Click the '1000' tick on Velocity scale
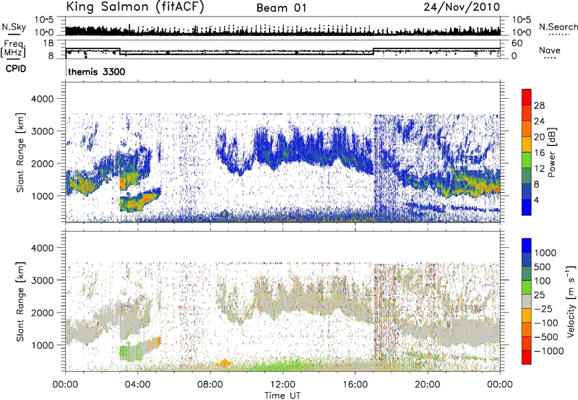Image resolution: width=578 pixels, height=400 pixels. [x=545, y=253]
